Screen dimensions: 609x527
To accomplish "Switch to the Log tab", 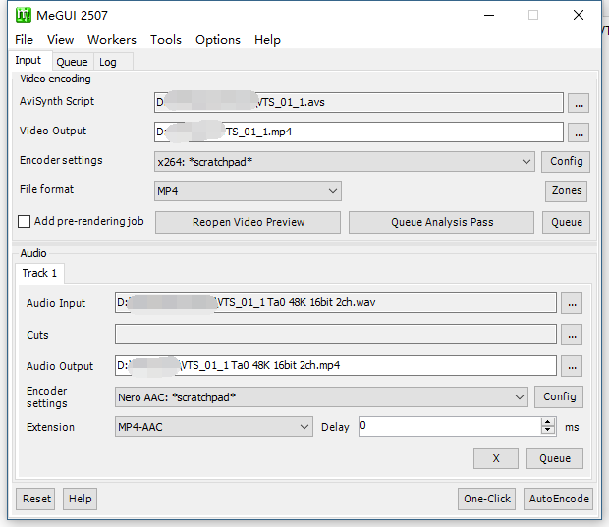I will click(x=108, y=62).
